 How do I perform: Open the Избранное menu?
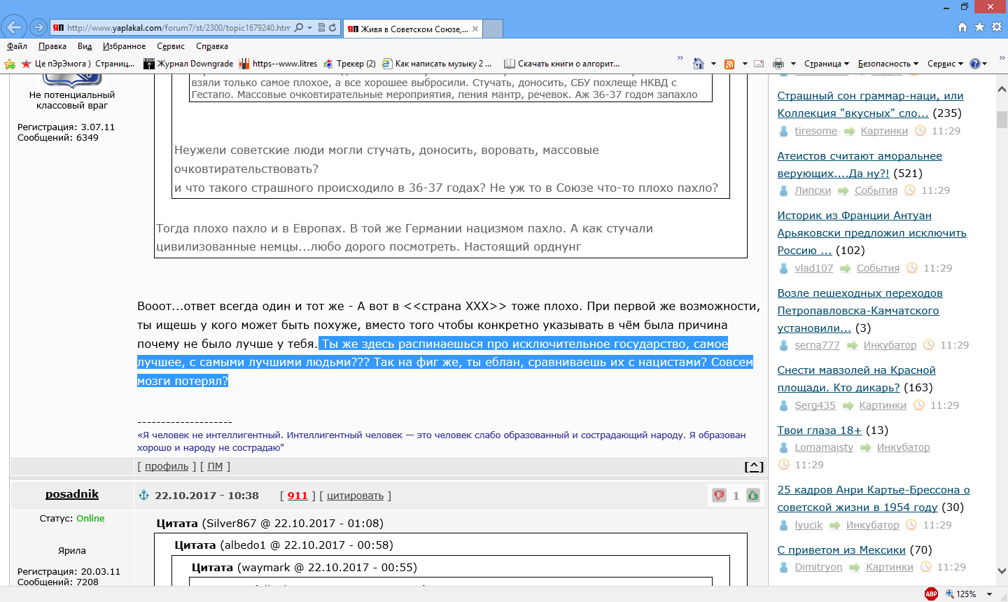(124, 46)
